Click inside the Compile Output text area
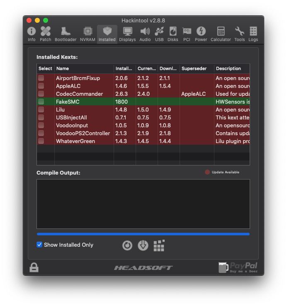The height and width of the screenshot is (306, 287). [x=143, y=204]
